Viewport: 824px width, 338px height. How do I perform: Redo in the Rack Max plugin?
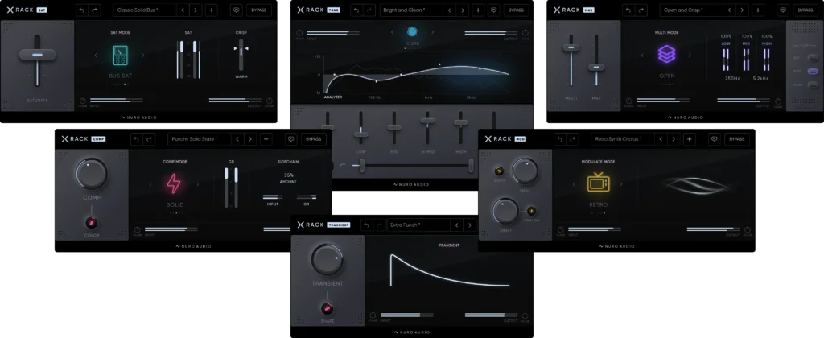point(644,10)
